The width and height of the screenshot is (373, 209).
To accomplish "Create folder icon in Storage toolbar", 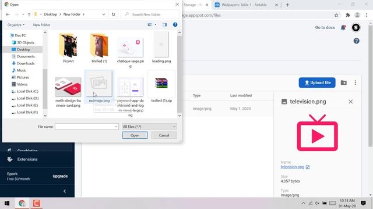I will pos(343,82).
